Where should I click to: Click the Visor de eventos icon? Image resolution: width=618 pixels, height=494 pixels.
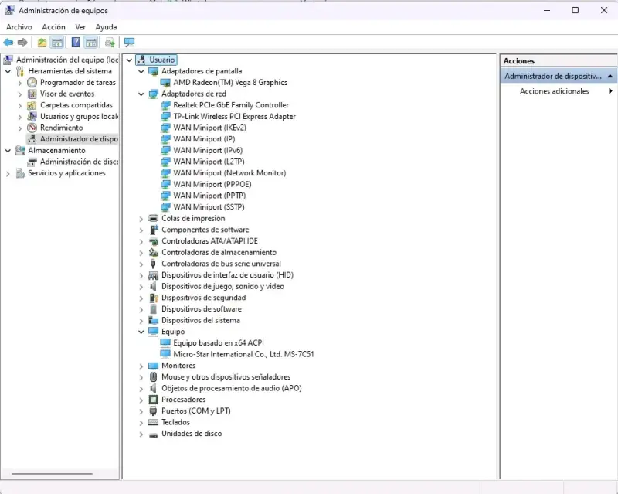click(x=32, y=94)
